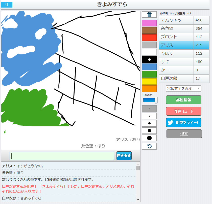Image resolution: width=212 pixels, height=204 pixels.
Task: Pick the yellow color swatch
Action: point(149,81)
